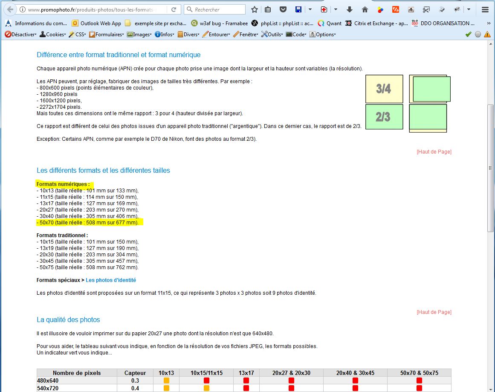Click the blue floppy disk save icon
Screen dimensions: 495x392
(298, 9)
